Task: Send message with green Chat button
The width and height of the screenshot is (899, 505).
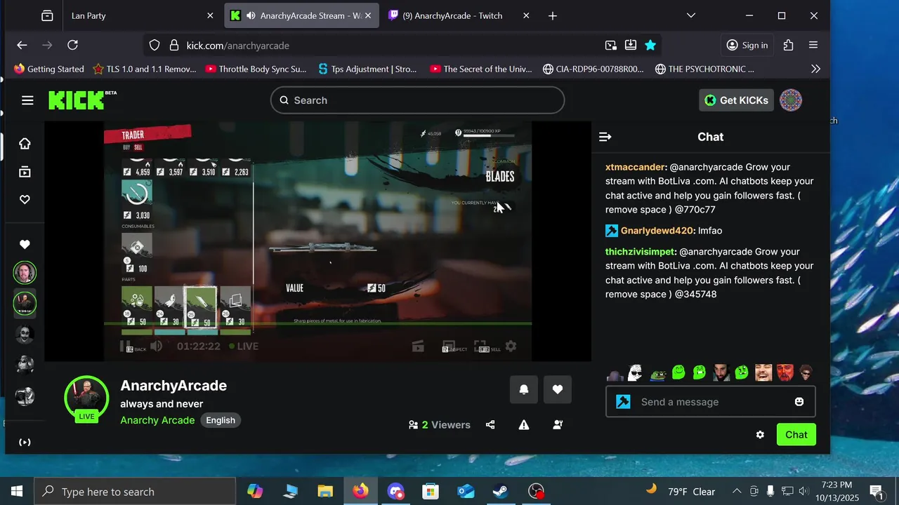Action: coord(796,435)
